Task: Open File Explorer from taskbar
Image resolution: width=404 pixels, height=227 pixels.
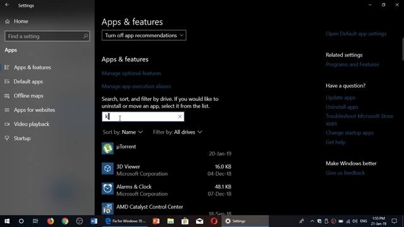Action: 170,221
